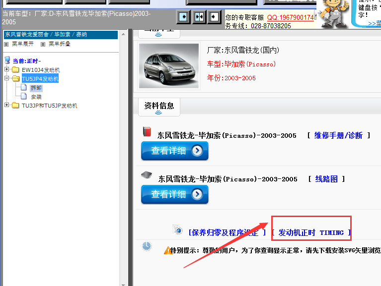Click 查看详细 button for repair manual
381x286 pixels.
(x=175, y=151)
